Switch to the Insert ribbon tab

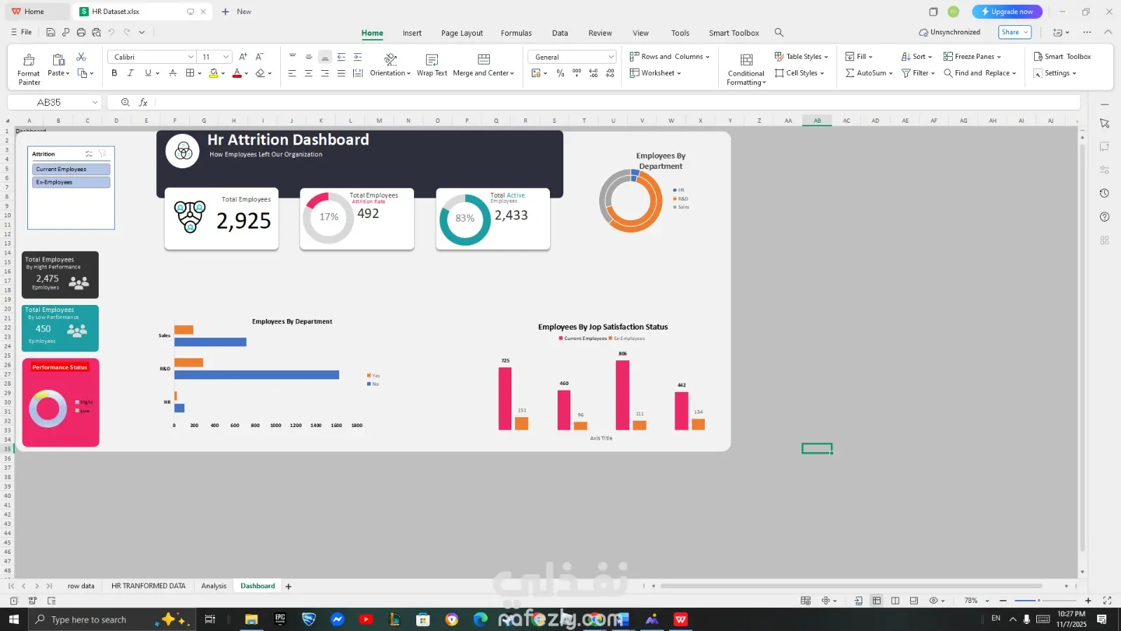pyautogui.click(x=412, y=33)
